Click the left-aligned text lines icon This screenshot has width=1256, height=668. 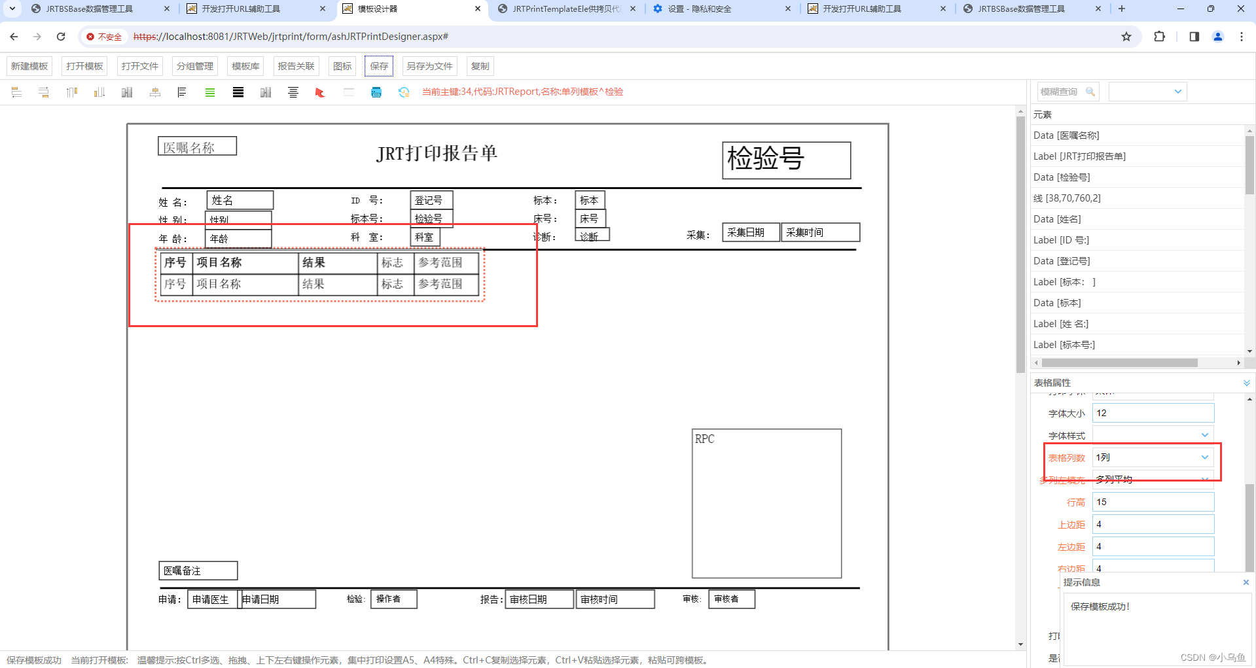tap(182, 92)
